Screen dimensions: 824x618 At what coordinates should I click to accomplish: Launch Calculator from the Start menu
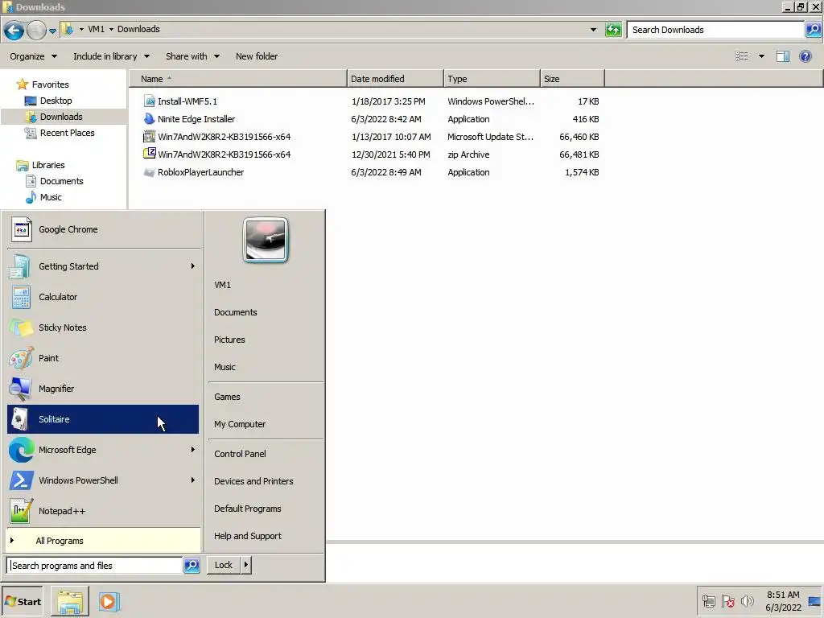tap(103, 297)
